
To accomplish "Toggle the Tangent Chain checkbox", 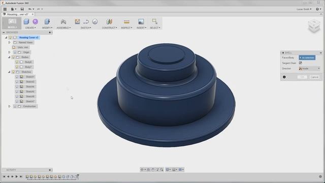I will click(x=301, y=63).
